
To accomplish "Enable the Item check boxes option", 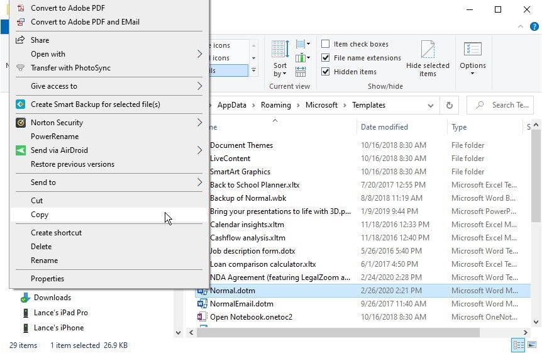I will [x=326, y=44].
